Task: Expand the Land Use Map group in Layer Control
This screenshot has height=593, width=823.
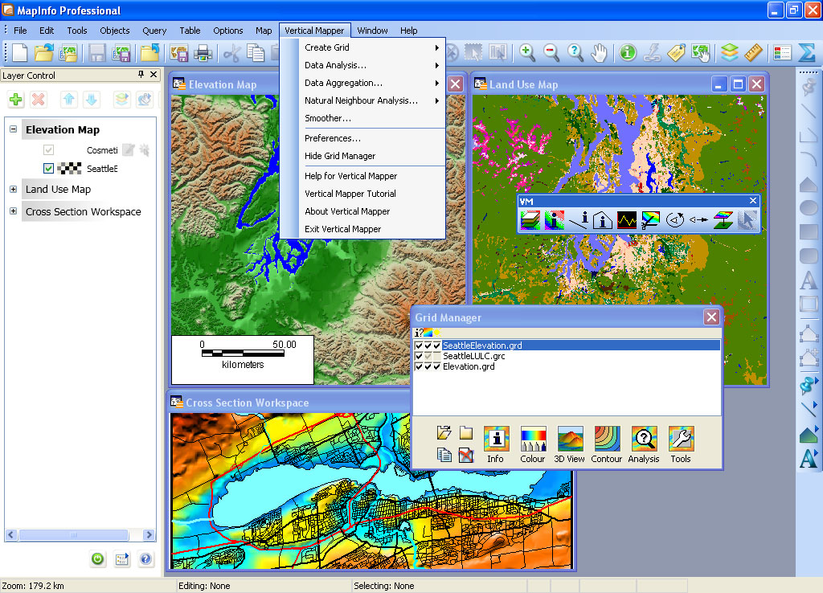Action: (x=13, y=189)
